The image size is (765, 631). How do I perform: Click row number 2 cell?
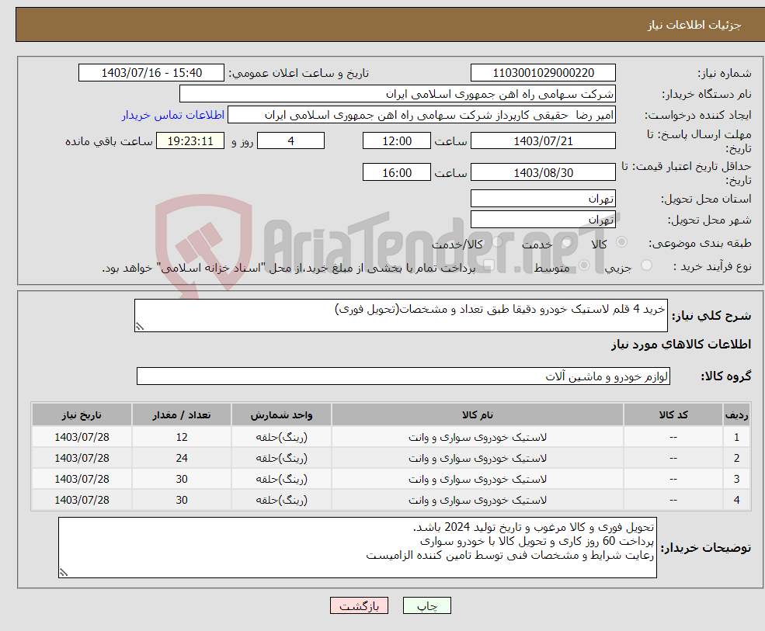click(x=736, y=458)
